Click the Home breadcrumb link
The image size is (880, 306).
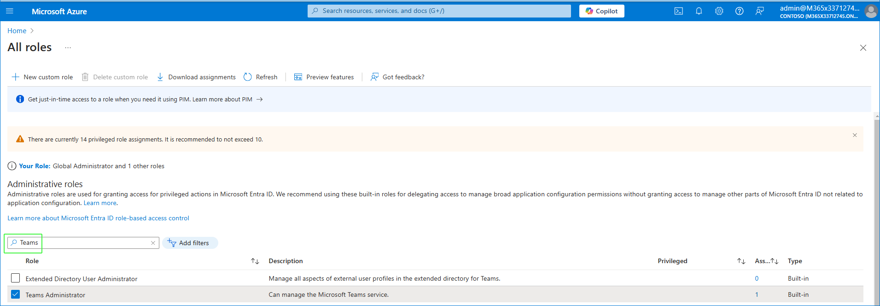point(17,31)
